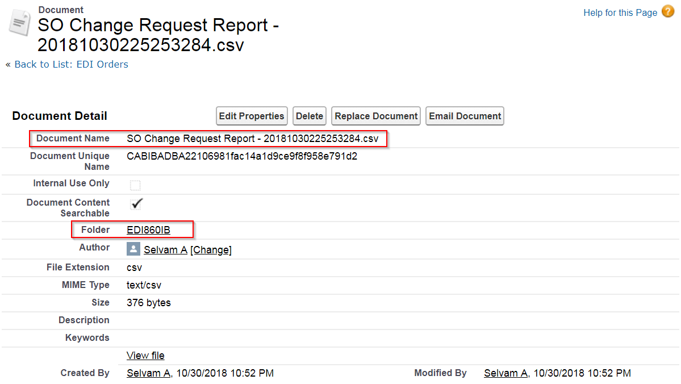Toggle the Internal Use Only checkbox
Screen dimensions: 681x384
point(135,185)
